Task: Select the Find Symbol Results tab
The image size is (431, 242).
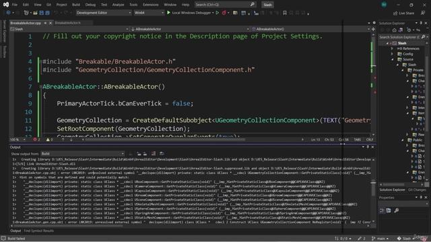Action: 39,231
